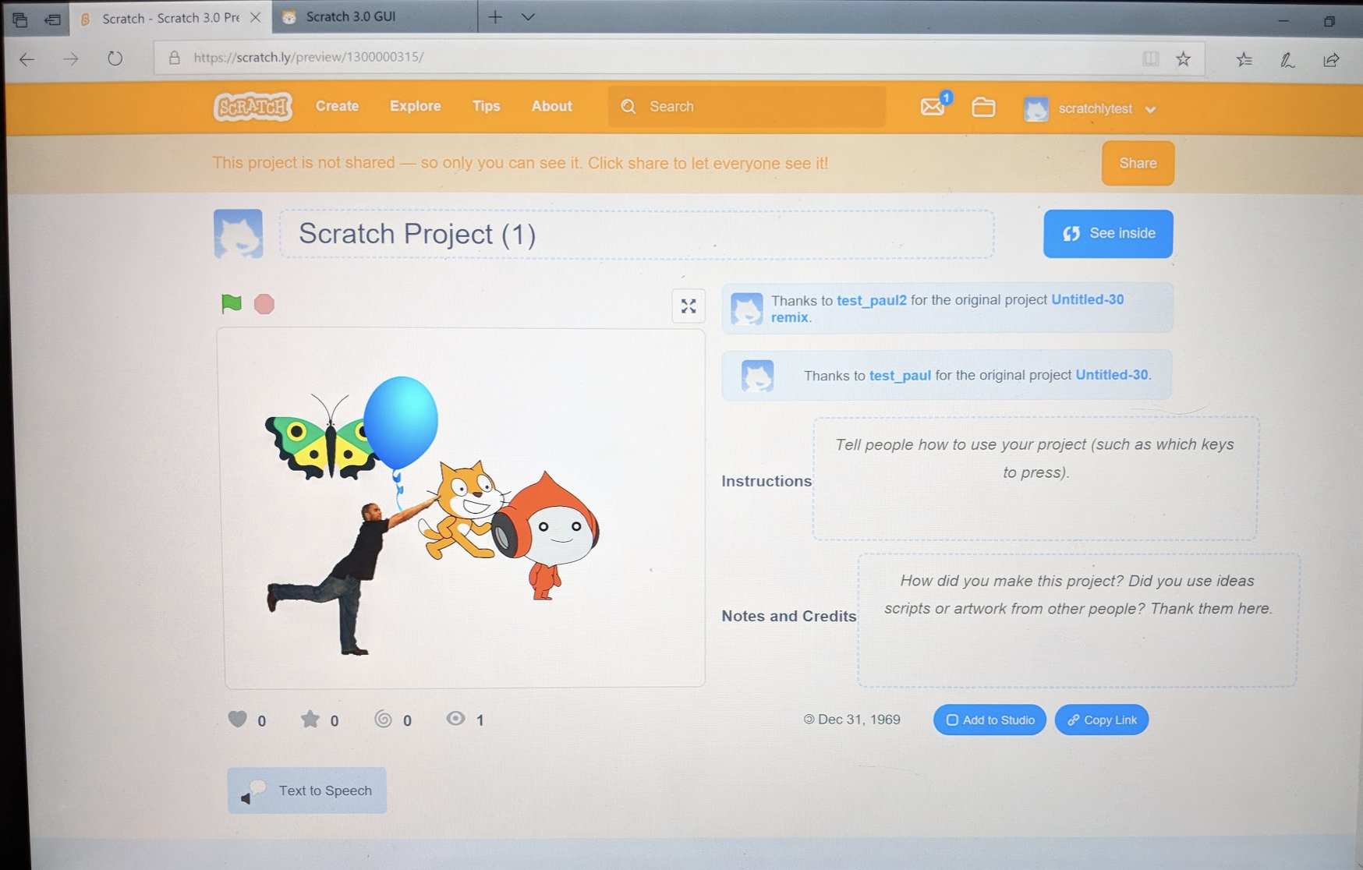Click the remix swirl count icon

(x=383, y=719)
